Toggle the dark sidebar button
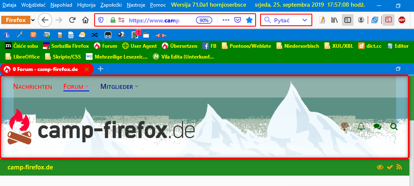Image resolution: width=414 pixels, height=186 pixels. pyautogui.click(x=348, y=20)
